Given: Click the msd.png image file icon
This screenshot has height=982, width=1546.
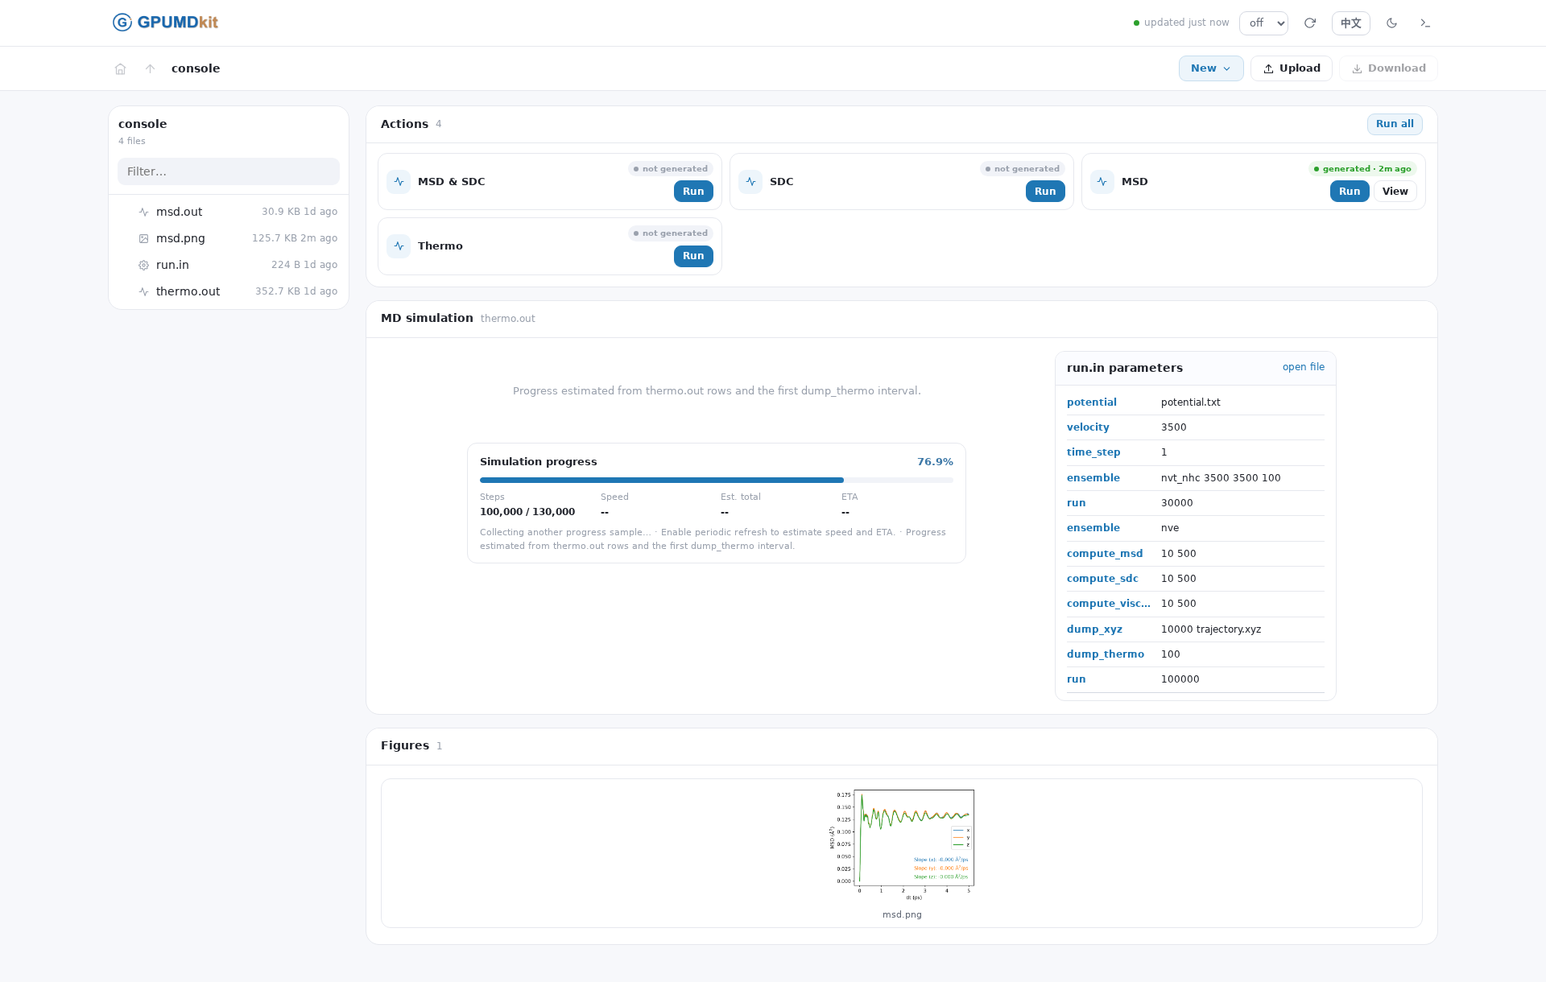Looking at the screenshot, I should click(x=143, y=238).
